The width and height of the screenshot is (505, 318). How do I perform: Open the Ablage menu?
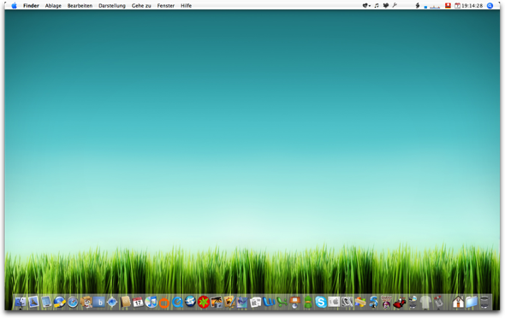tap(53, 5)
